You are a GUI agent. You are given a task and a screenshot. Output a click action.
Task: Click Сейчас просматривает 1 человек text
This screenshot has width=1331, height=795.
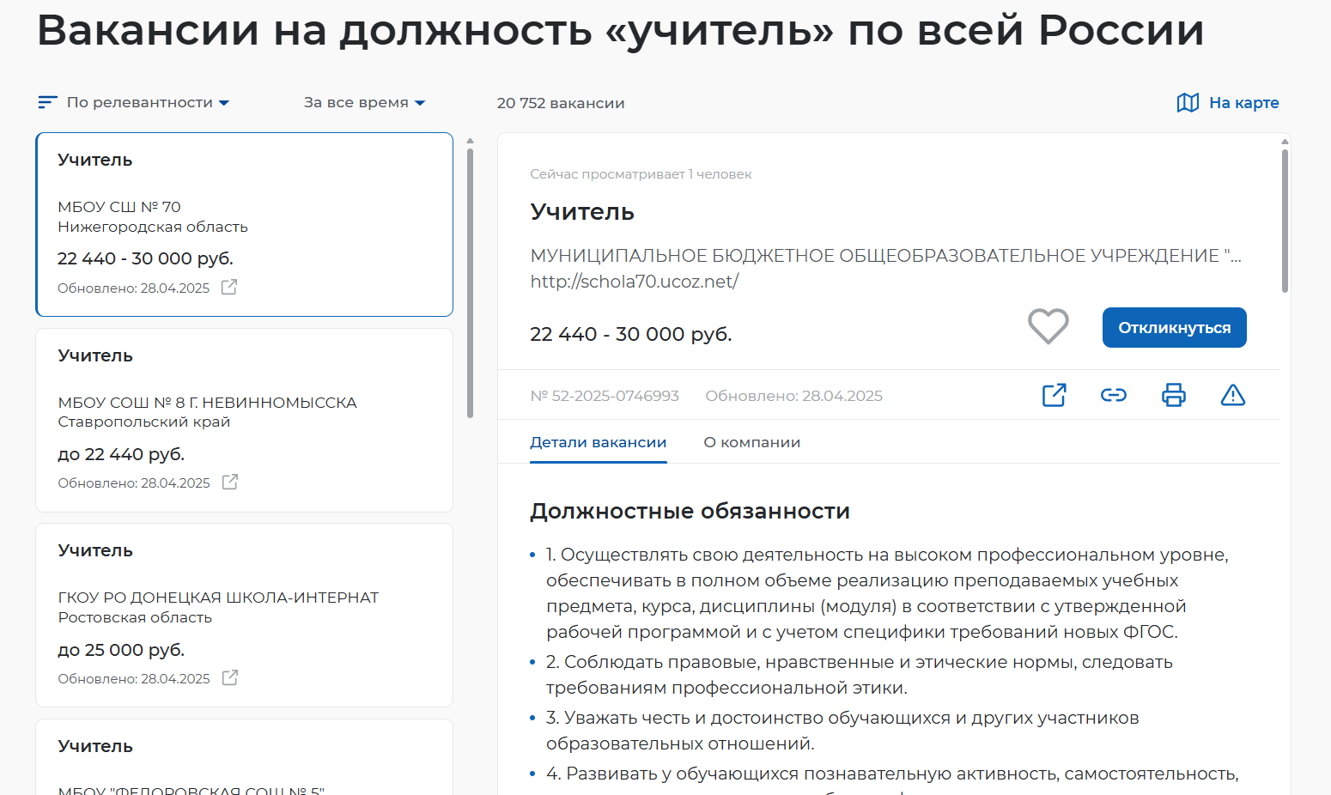click(x=641, y=174)
